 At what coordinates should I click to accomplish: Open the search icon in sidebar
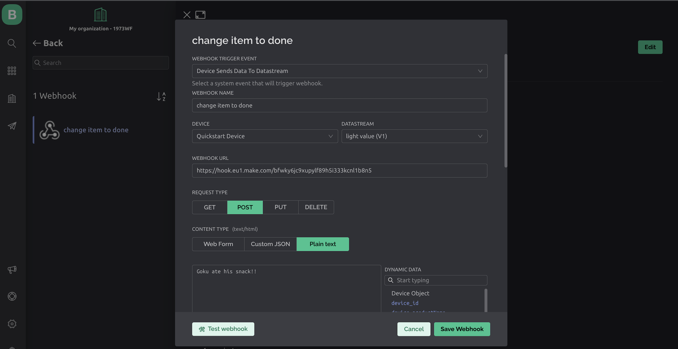tap(12, 43)
